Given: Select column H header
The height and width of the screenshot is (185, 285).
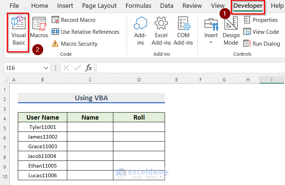Looking at the screenshot, I should coord(248,80).
